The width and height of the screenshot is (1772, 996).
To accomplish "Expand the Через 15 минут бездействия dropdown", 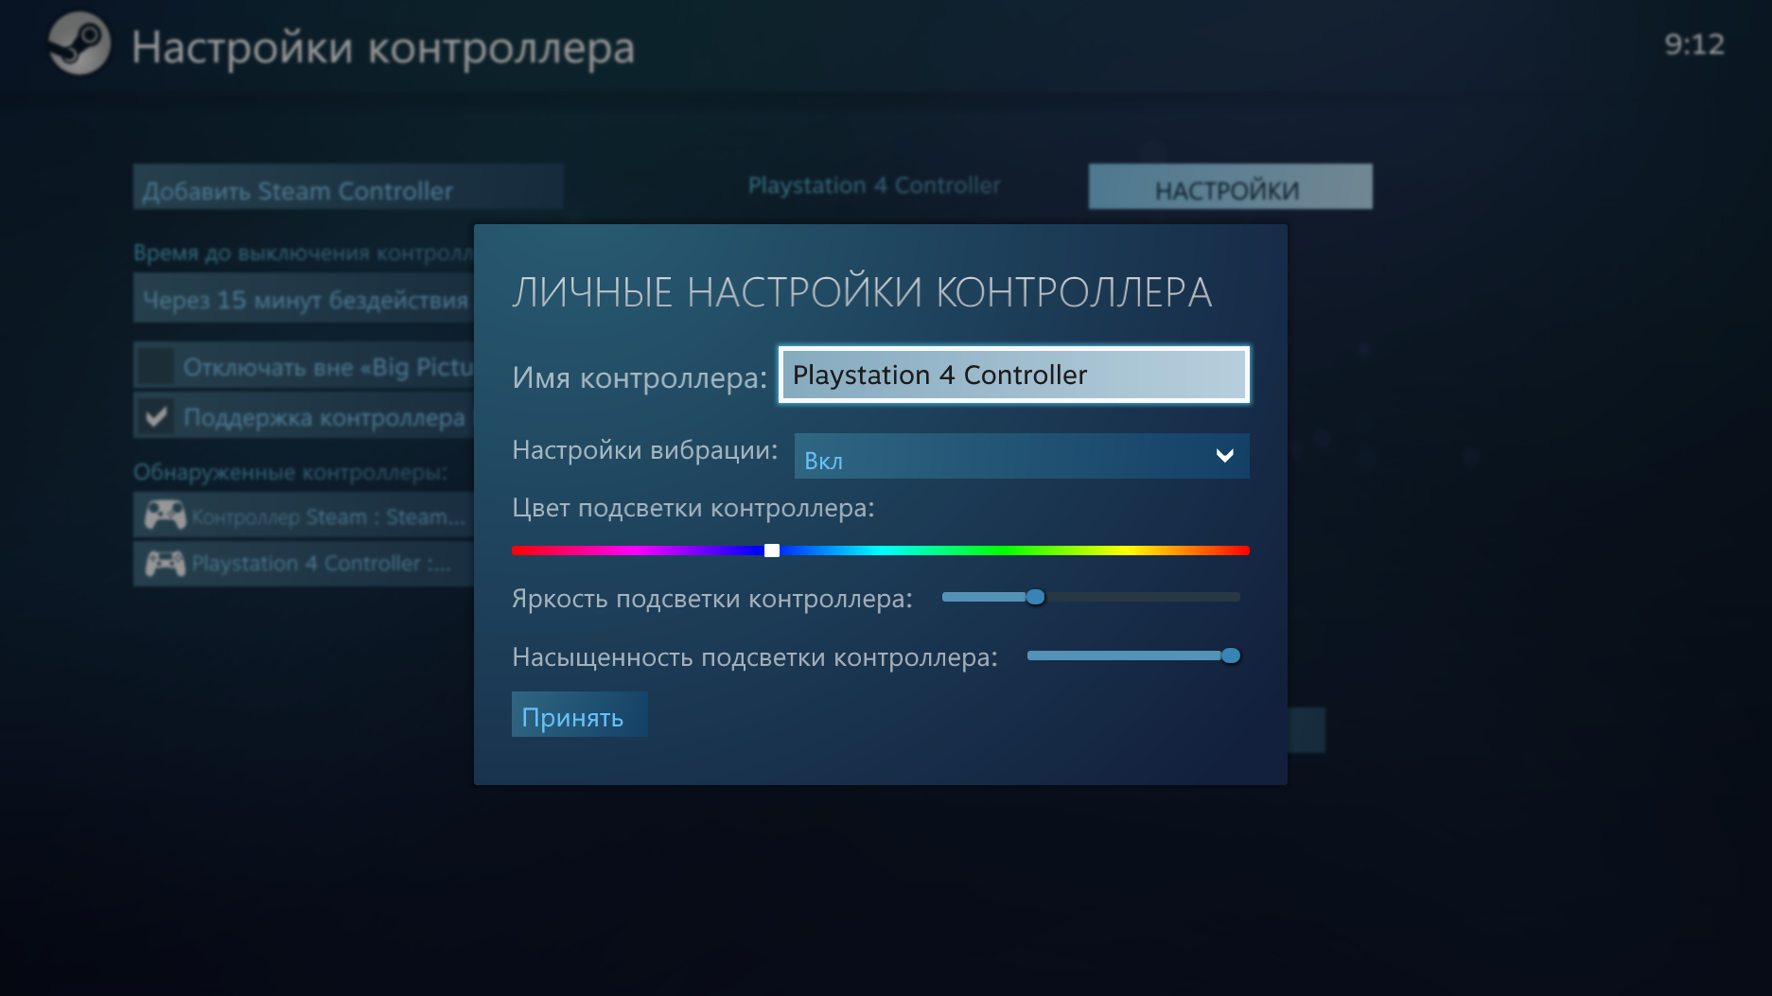I will [304, 299].
